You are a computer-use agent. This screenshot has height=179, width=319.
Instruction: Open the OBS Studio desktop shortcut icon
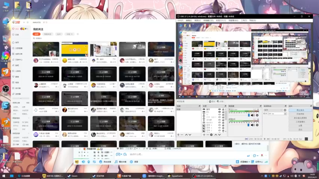[x=6, y=89]
